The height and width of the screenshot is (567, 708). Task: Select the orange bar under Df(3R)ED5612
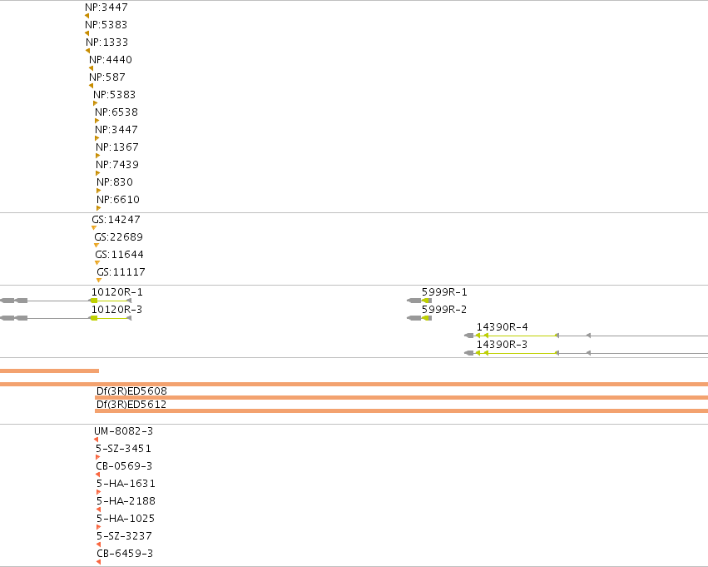[401, 410]
